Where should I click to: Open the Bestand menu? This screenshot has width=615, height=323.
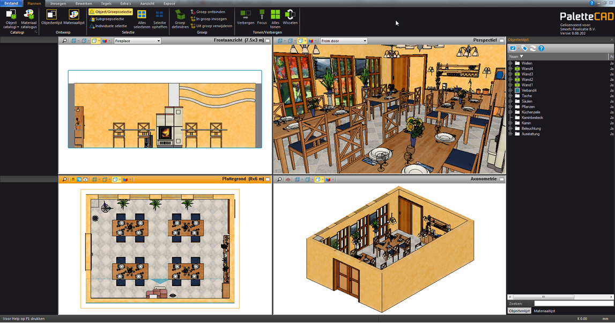(x=11, y=3)
